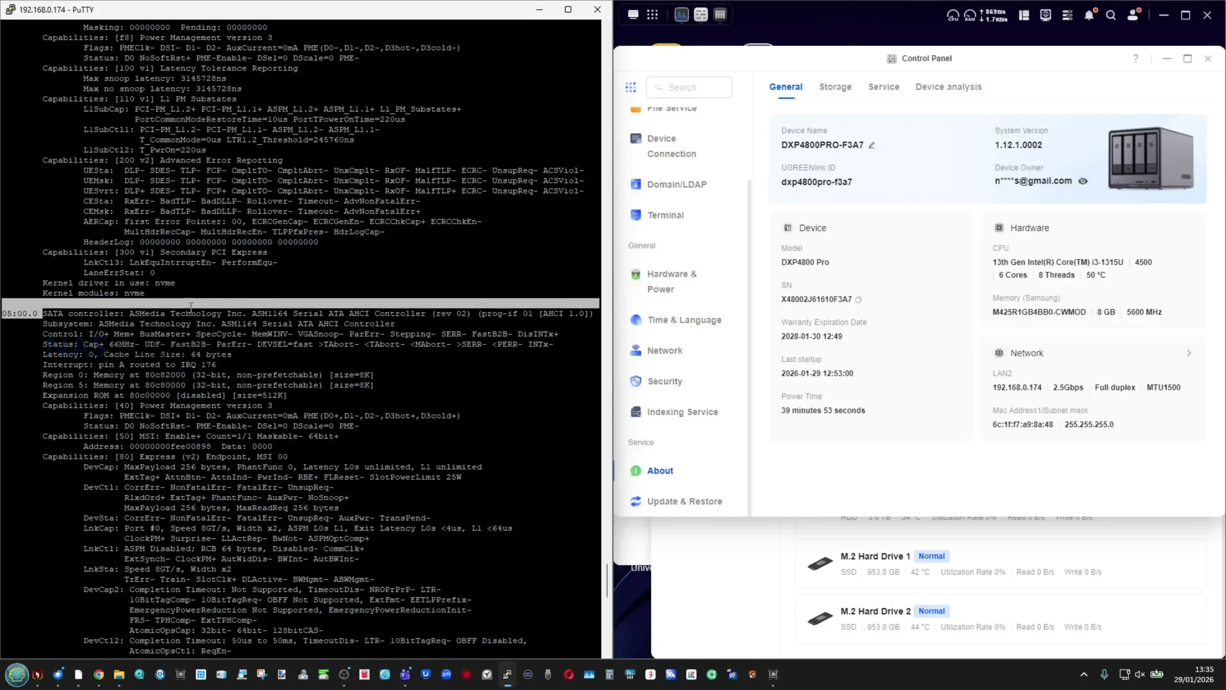Image resolution: width=1226 pixels, height=690 pixels.
Task: Open the Security settings section
Action: point(664,381)
